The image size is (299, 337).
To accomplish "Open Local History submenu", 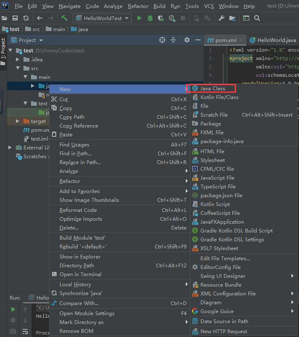I will pyautogui.click(x=120, y=285).
